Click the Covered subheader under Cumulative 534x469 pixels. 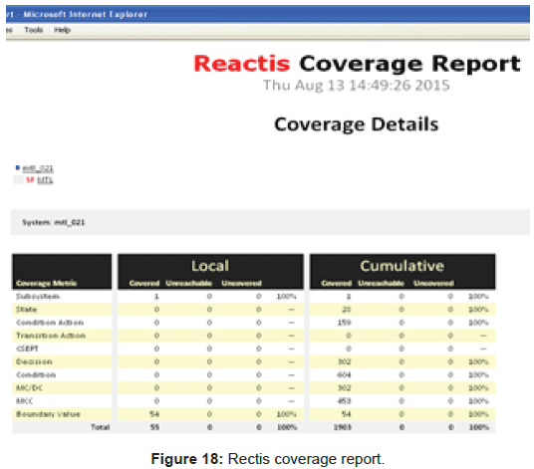[337, 283]
